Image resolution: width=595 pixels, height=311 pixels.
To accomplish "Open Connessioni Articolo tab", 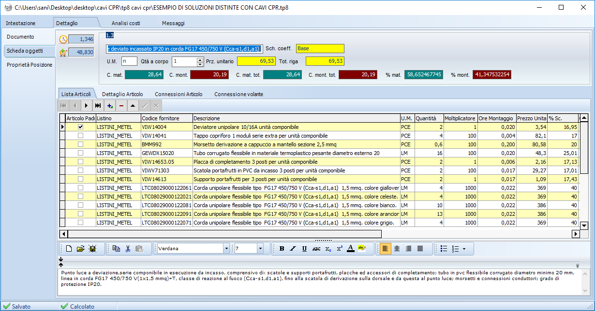I will pyautogui.click(x=178, y=94).
